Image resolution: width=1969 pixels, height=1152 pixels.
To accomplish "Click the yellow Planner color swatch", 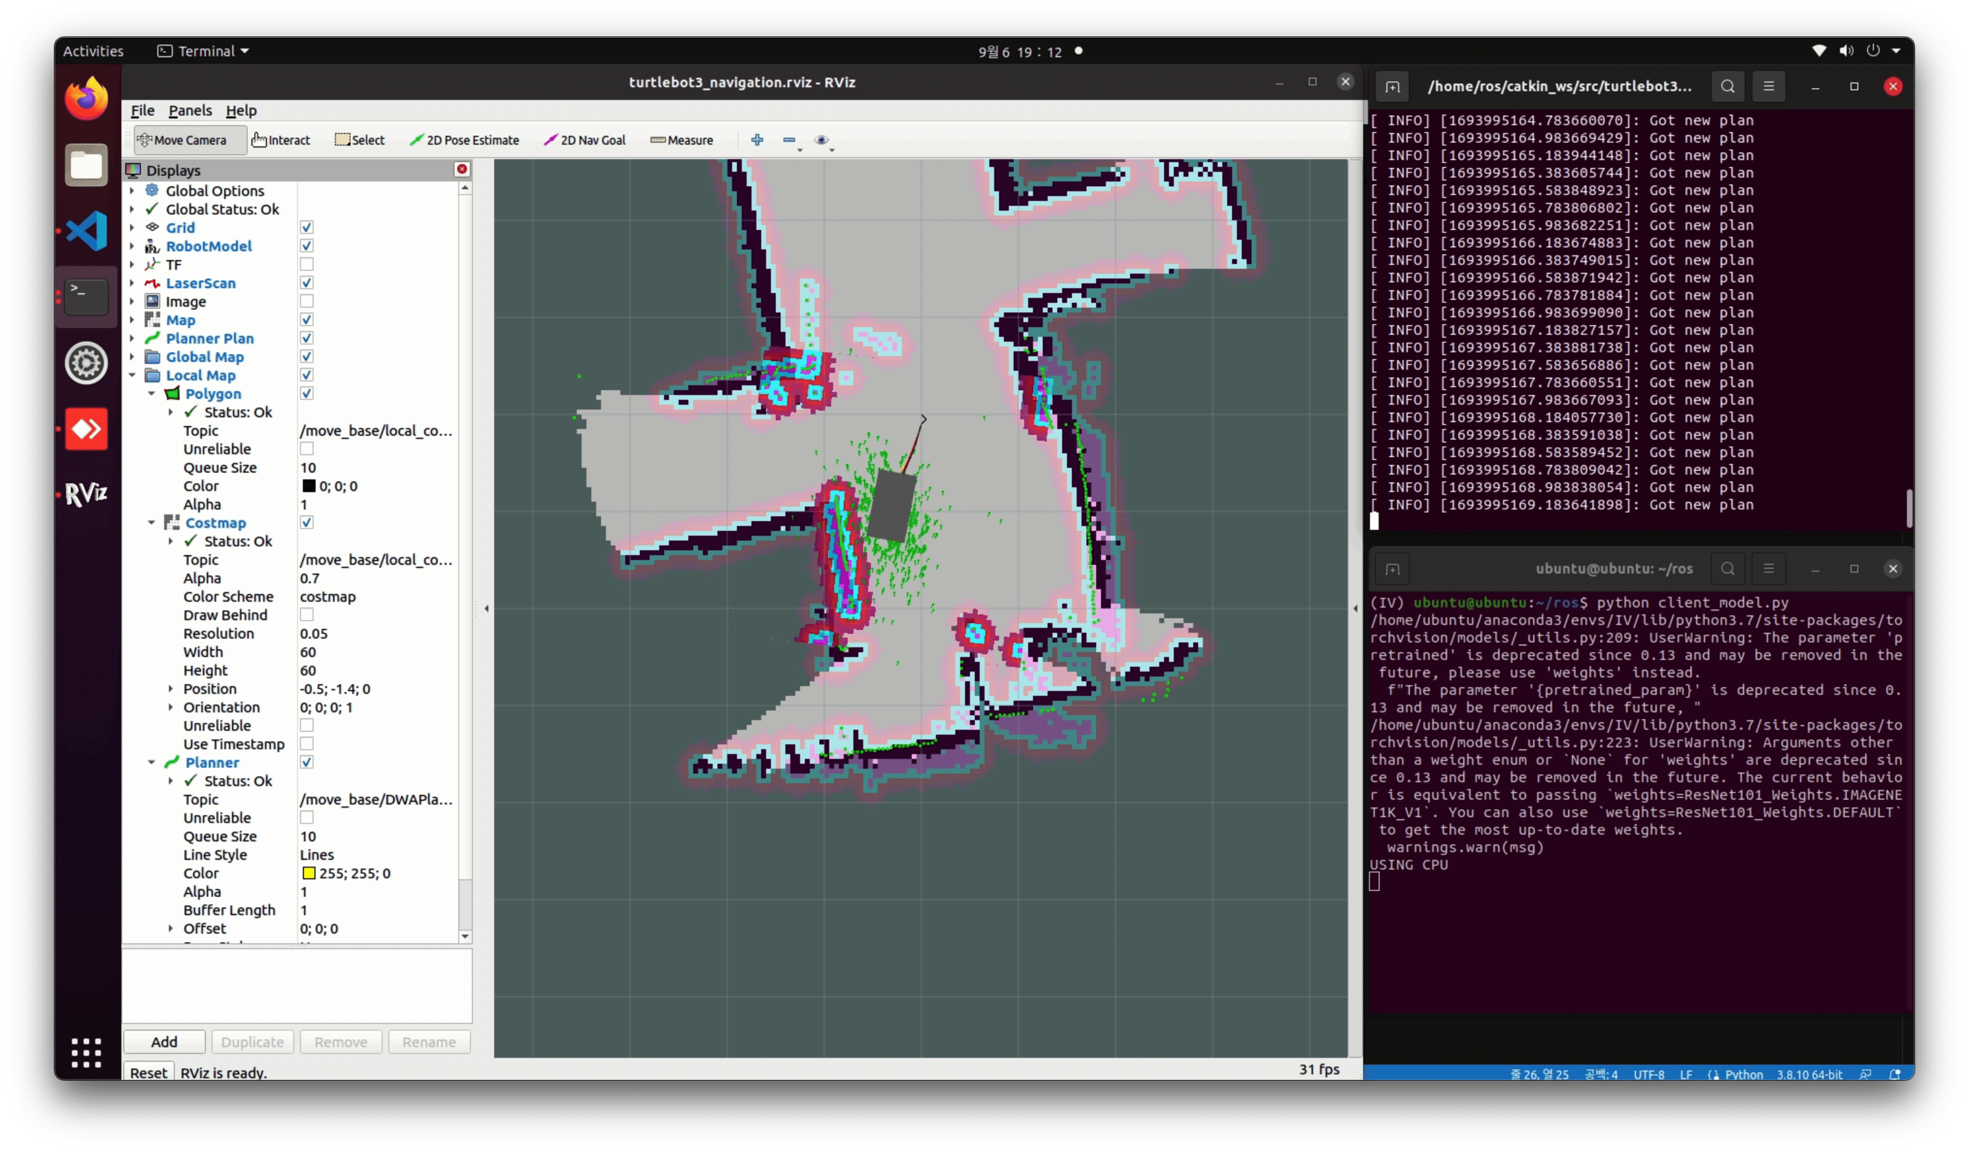I will [x=309, y=873].
